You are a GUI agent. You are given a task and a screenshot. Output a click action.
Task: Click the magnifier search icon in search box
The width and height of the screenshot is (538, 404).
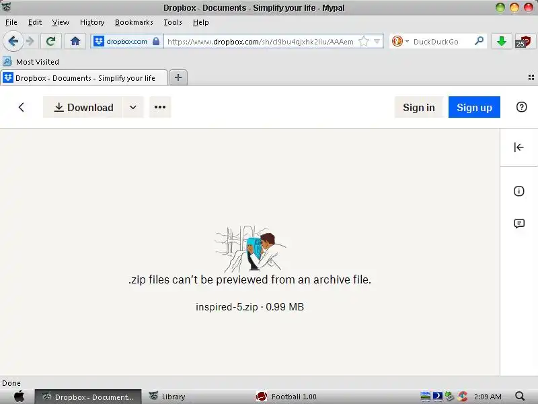[479, 41]
